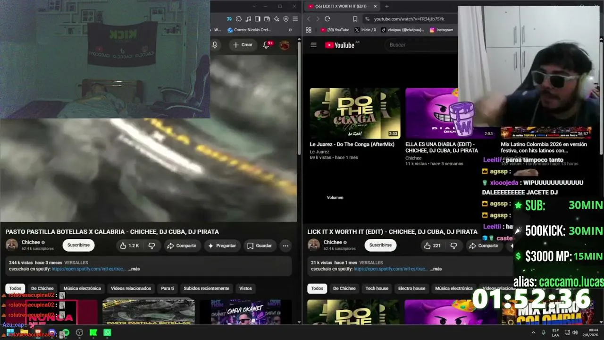Select Para ti filter chip
The height and width of the screenshot is (340, 604).
(x=168, y=289)
